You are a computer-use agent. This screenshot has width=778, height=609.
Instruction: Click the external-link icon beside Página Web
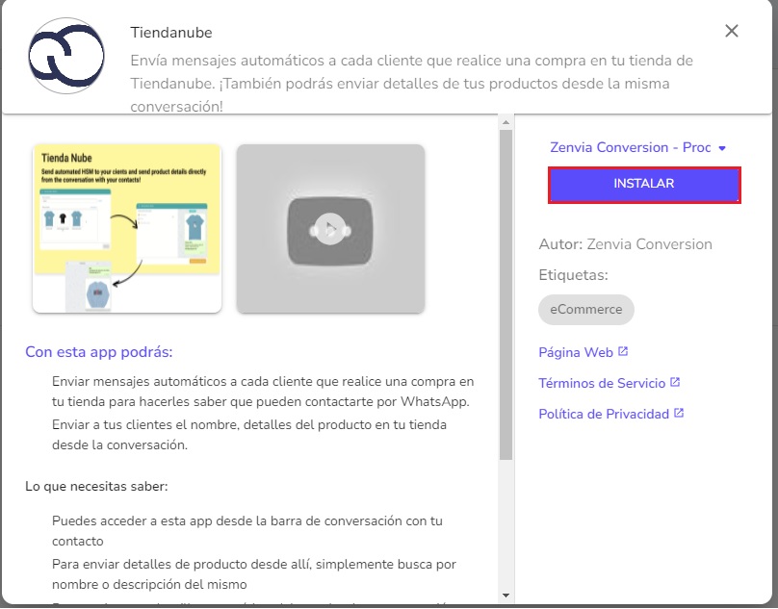pyautogui.click(x=623, y=351)
